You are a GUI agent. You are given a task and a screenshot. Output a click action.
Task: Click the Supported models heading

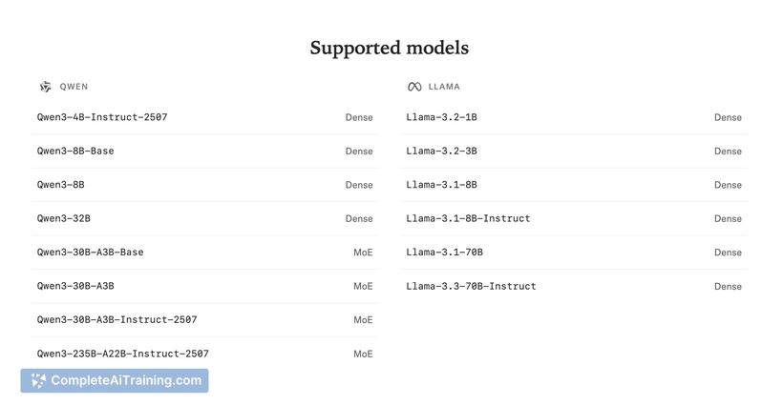[390, 48]
